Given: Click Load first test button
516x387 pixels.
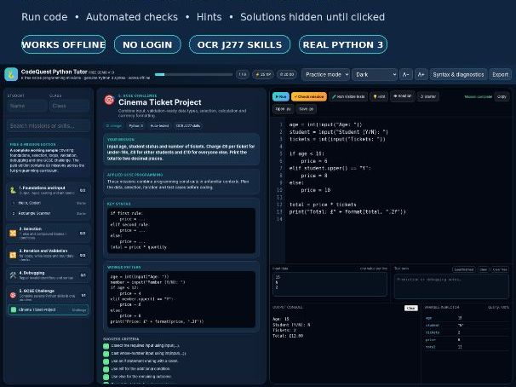Looking at the screenshot, I should [x=464, y=269].
